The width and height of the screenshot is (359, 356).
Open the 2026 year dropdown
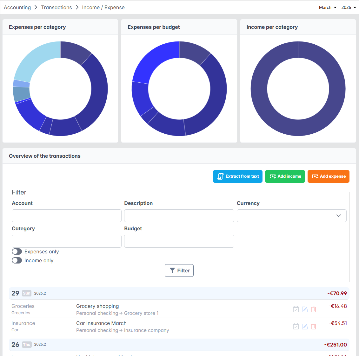349,7
